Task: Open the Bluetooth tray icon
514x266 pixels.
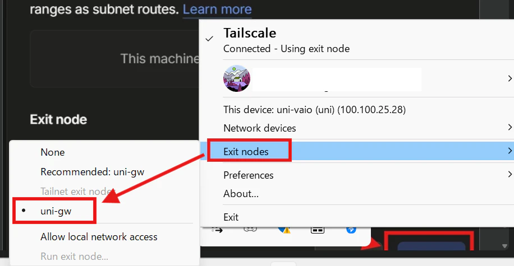Action: point(351,230)
